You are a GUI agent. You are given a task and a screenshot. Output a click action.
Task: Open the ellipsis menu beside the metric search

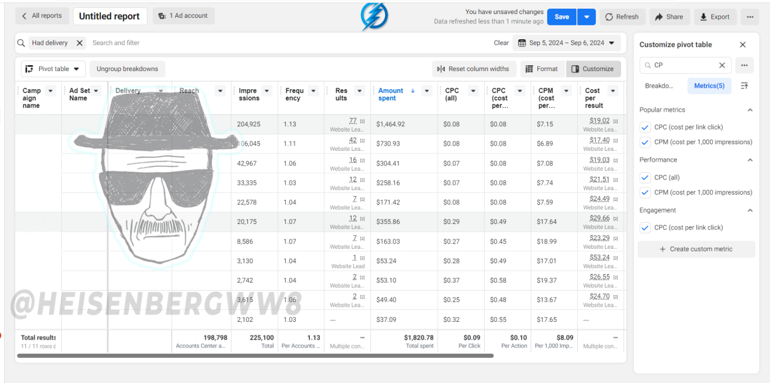[745, 65]
